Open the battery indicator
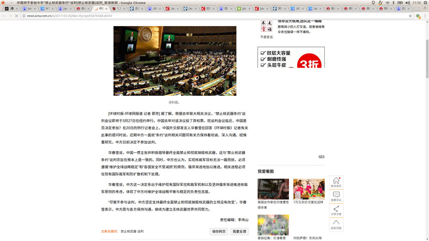The height and width of the screenshot is (241, 429). [400, 3]
